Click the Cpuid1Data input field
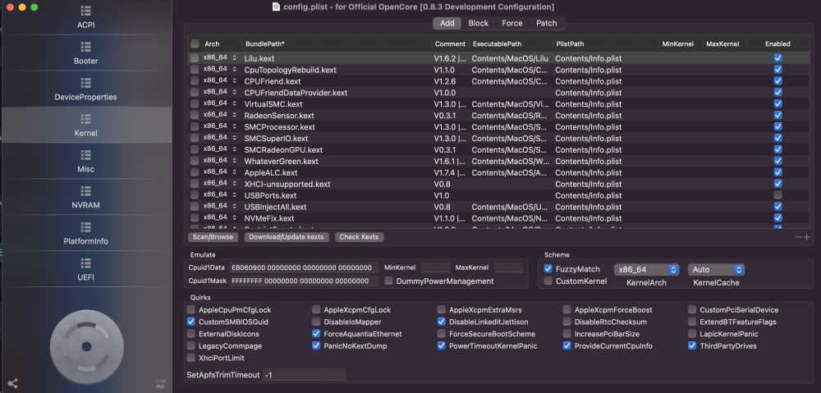The image size is (821, 393). (x=305, y=268)
